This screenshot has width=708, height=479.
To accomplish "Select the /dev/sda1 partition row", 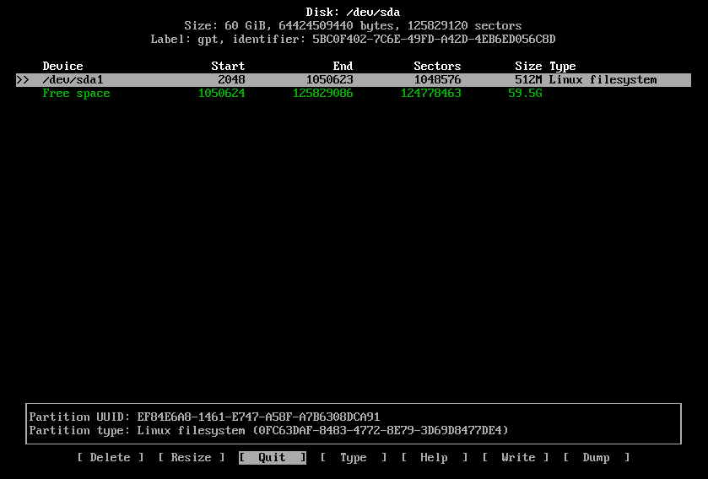I will tap(354, 80).
